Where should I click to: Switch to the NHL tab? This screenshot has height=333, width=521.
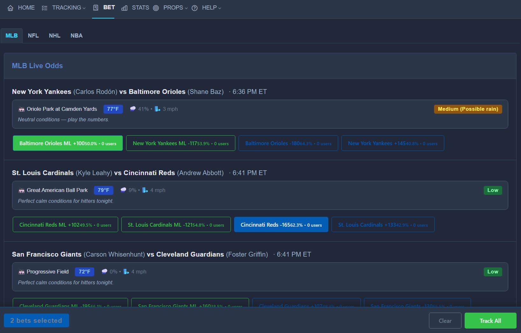coord(55,36)
